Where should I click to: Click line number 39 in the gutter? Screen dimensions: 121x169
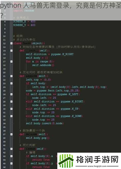(x=4, y=142)
